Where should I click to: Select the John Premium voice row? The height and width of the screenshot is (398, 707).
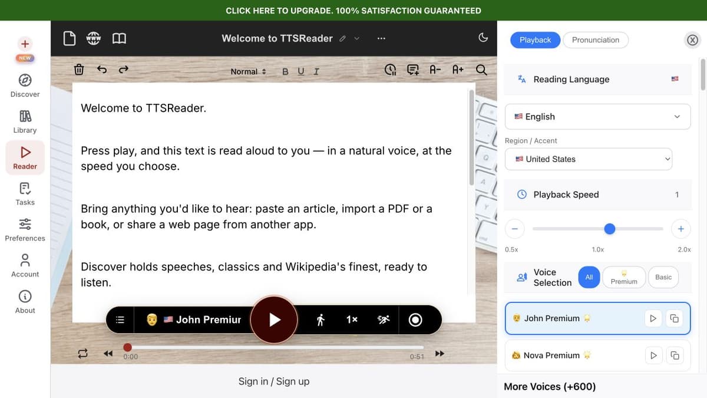point(597,318)
